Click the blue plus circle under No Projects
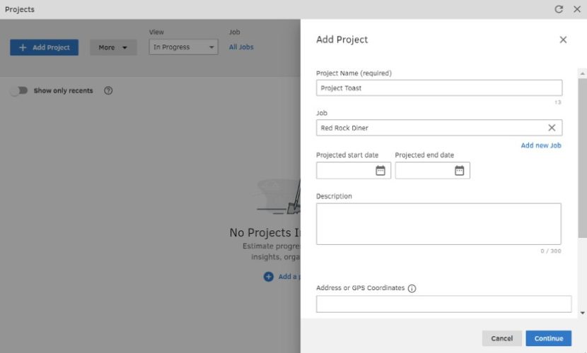The width and height of the screenshot is (587, 353). (269, 277)
